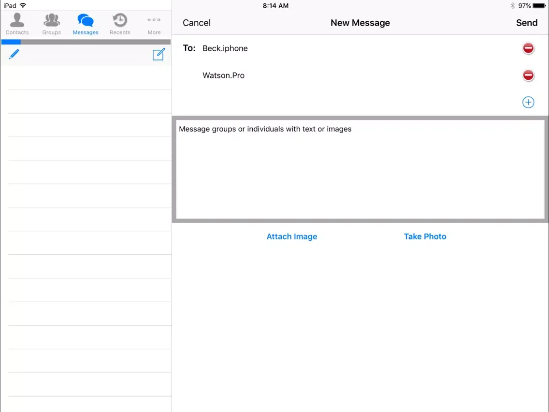The height and width of the screenshot is (412, 549).
Task: Tap the Wi-Fi status icon
Action: pos(23,6)
